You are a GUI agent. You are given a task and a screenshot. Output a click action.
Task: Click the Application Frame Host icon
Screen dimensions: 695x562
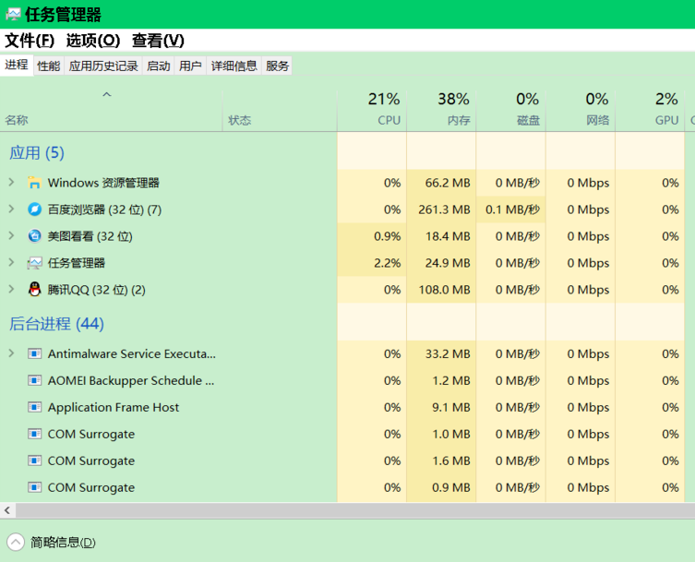click(x=34, y=407)
